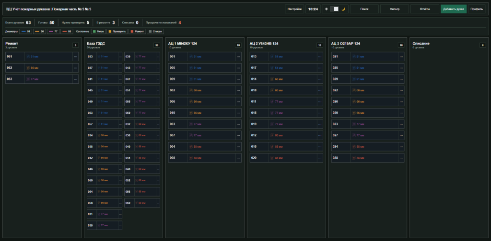This screenshot has width=491, height=241.
Task: Toggle the Готов state legend filter
Action: [x=98, y=32]
